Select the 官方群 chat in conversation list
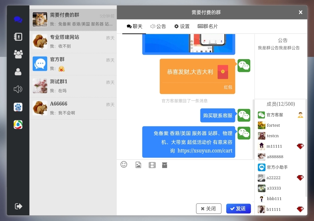Image resolution: width=314 pixels, height=221 pixels. pos(73,64)
